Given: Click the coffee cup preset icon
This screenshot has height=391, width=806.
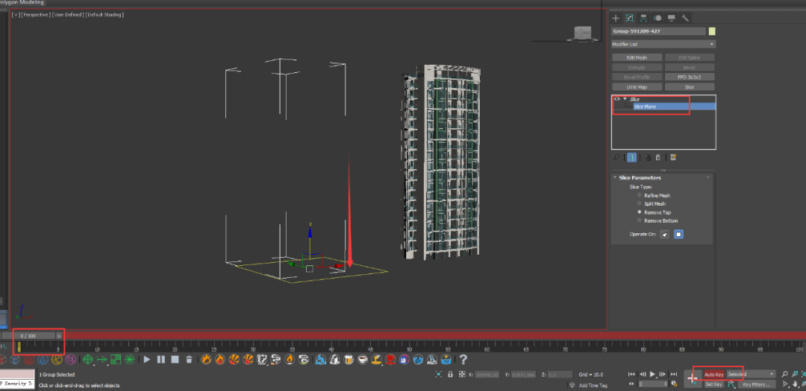Looking at the screenshot, I should pyautogui.click(x=362, y=359).
